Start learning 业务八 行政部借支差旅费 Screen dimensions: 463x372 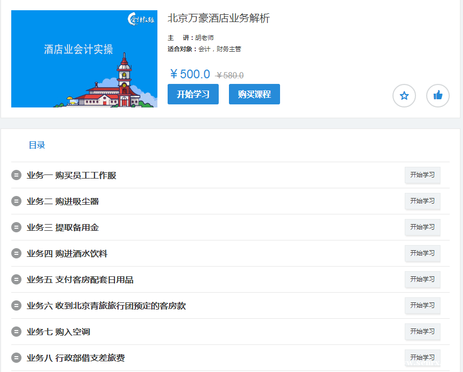coord(422,357)
